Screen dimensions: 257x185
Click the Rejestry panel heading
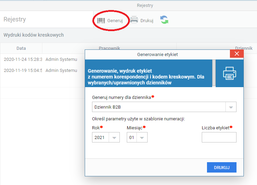(15, 19)
